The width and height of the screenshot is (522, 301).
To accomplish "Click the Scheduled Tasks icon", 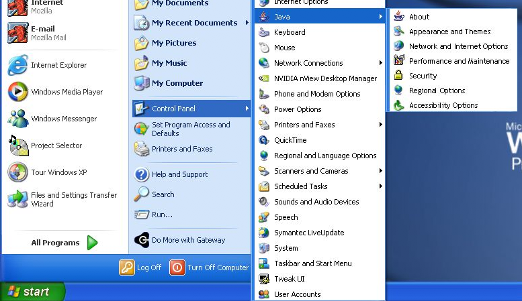I will point(264,186).
